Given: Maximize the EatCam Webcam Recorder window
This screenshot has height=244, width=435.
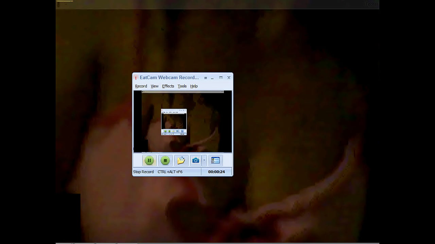Looking at the screenshot, I should point(221,78).
